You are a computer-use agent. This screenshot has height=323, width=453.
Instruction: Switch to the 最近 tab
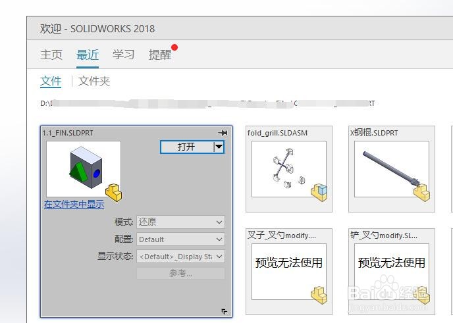pyautogui.click(x=88, y=55)
